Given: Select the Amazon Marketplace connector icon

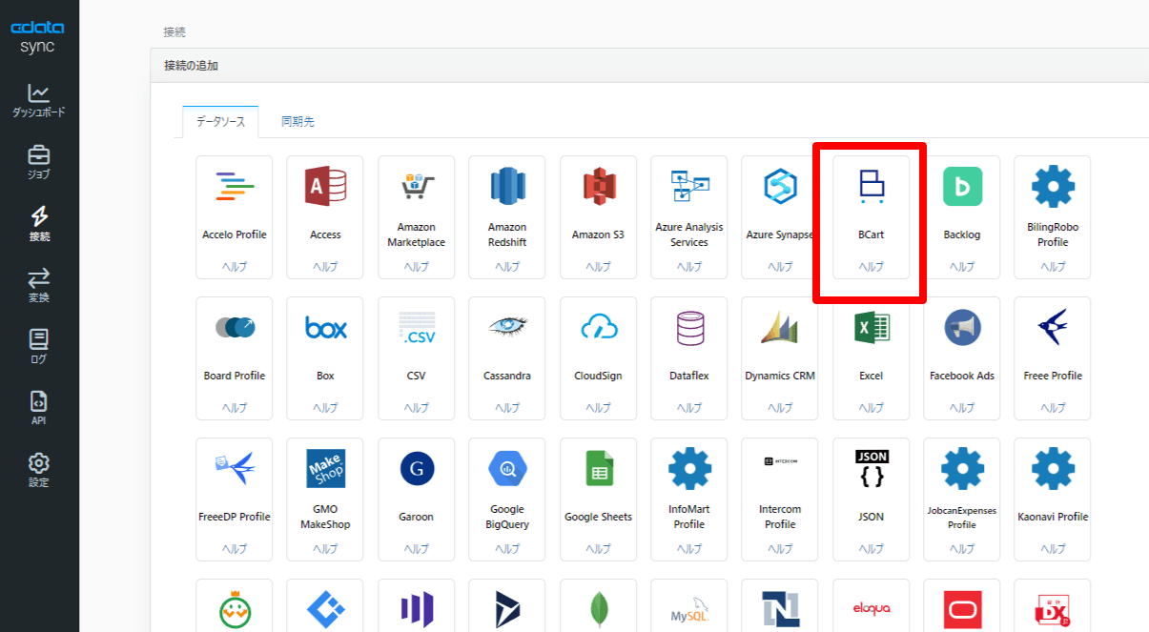Looking at the screenshot, I should (417, 186).
